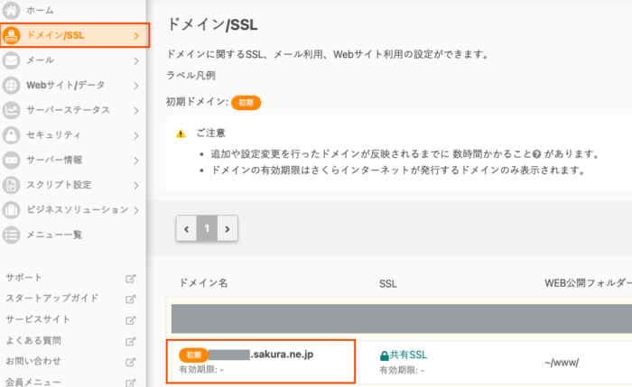Open the ホーム menu item
The image size is (632, 387).
(x=40, y=10)
